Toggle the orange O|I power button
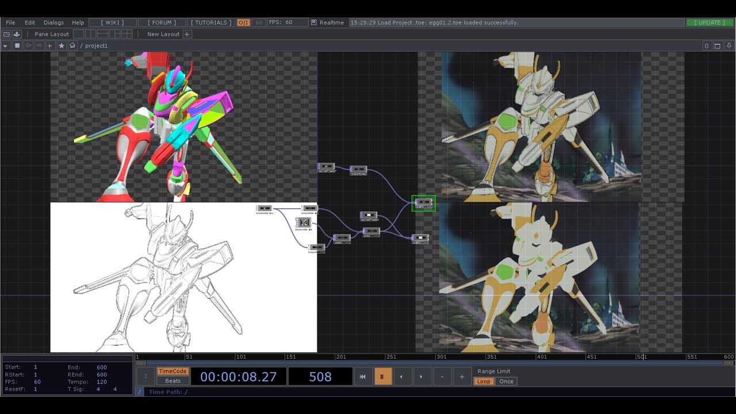 [x=244, y=22]
